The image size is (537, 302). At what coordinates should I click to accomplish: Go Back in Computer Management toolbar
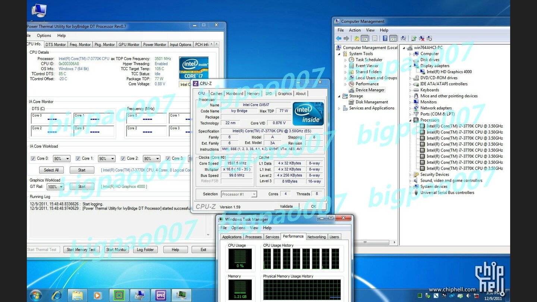point(339,38)
